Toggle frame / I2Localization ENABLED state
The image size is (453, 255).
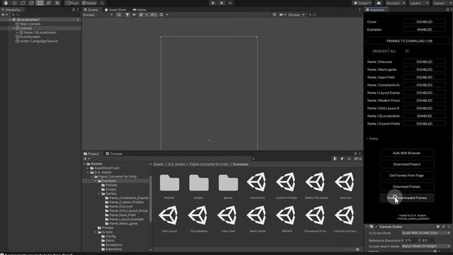point(424,116)
